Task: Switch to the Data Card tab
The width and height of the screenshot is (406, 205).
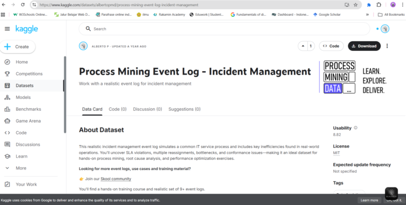Action: (x=92, y=109)
